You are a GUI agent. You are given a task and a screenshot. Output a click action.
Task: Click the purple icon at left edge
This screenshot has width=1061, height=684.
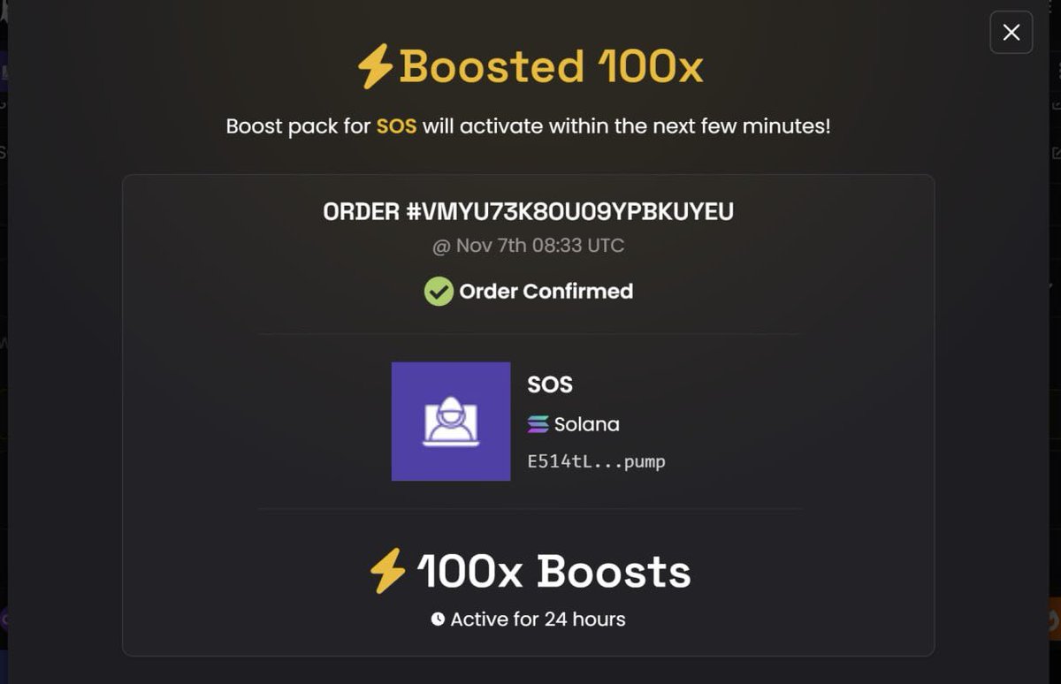click(x=4, y=619)
